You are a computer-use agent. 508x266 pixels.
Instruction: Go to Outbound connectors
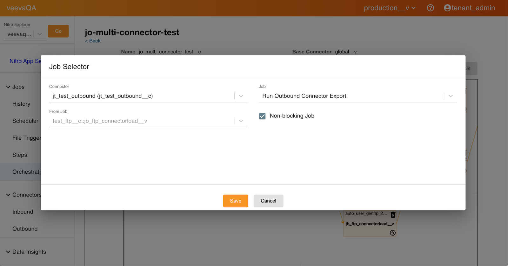25,229
